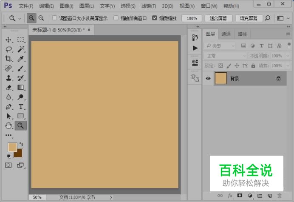Create a new layer group

260,196
